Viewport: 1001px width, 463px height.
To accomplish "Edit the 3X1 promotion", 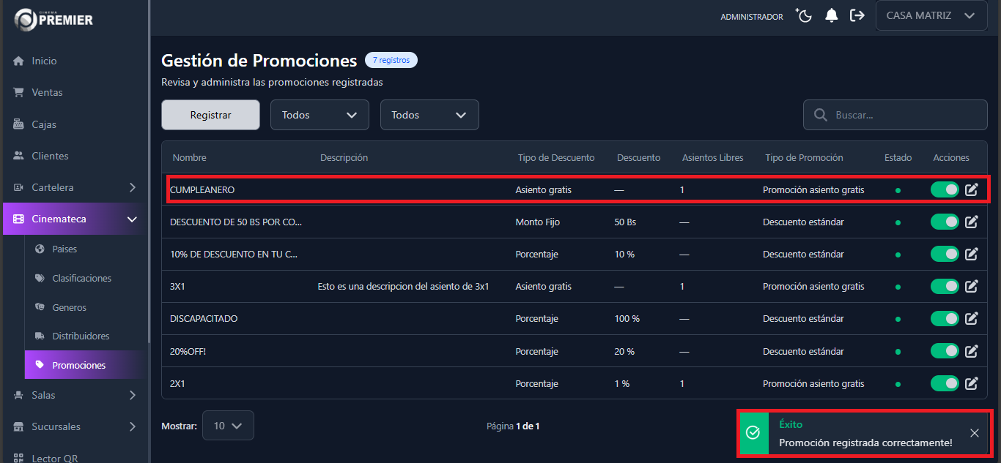I will pos(972,287).
